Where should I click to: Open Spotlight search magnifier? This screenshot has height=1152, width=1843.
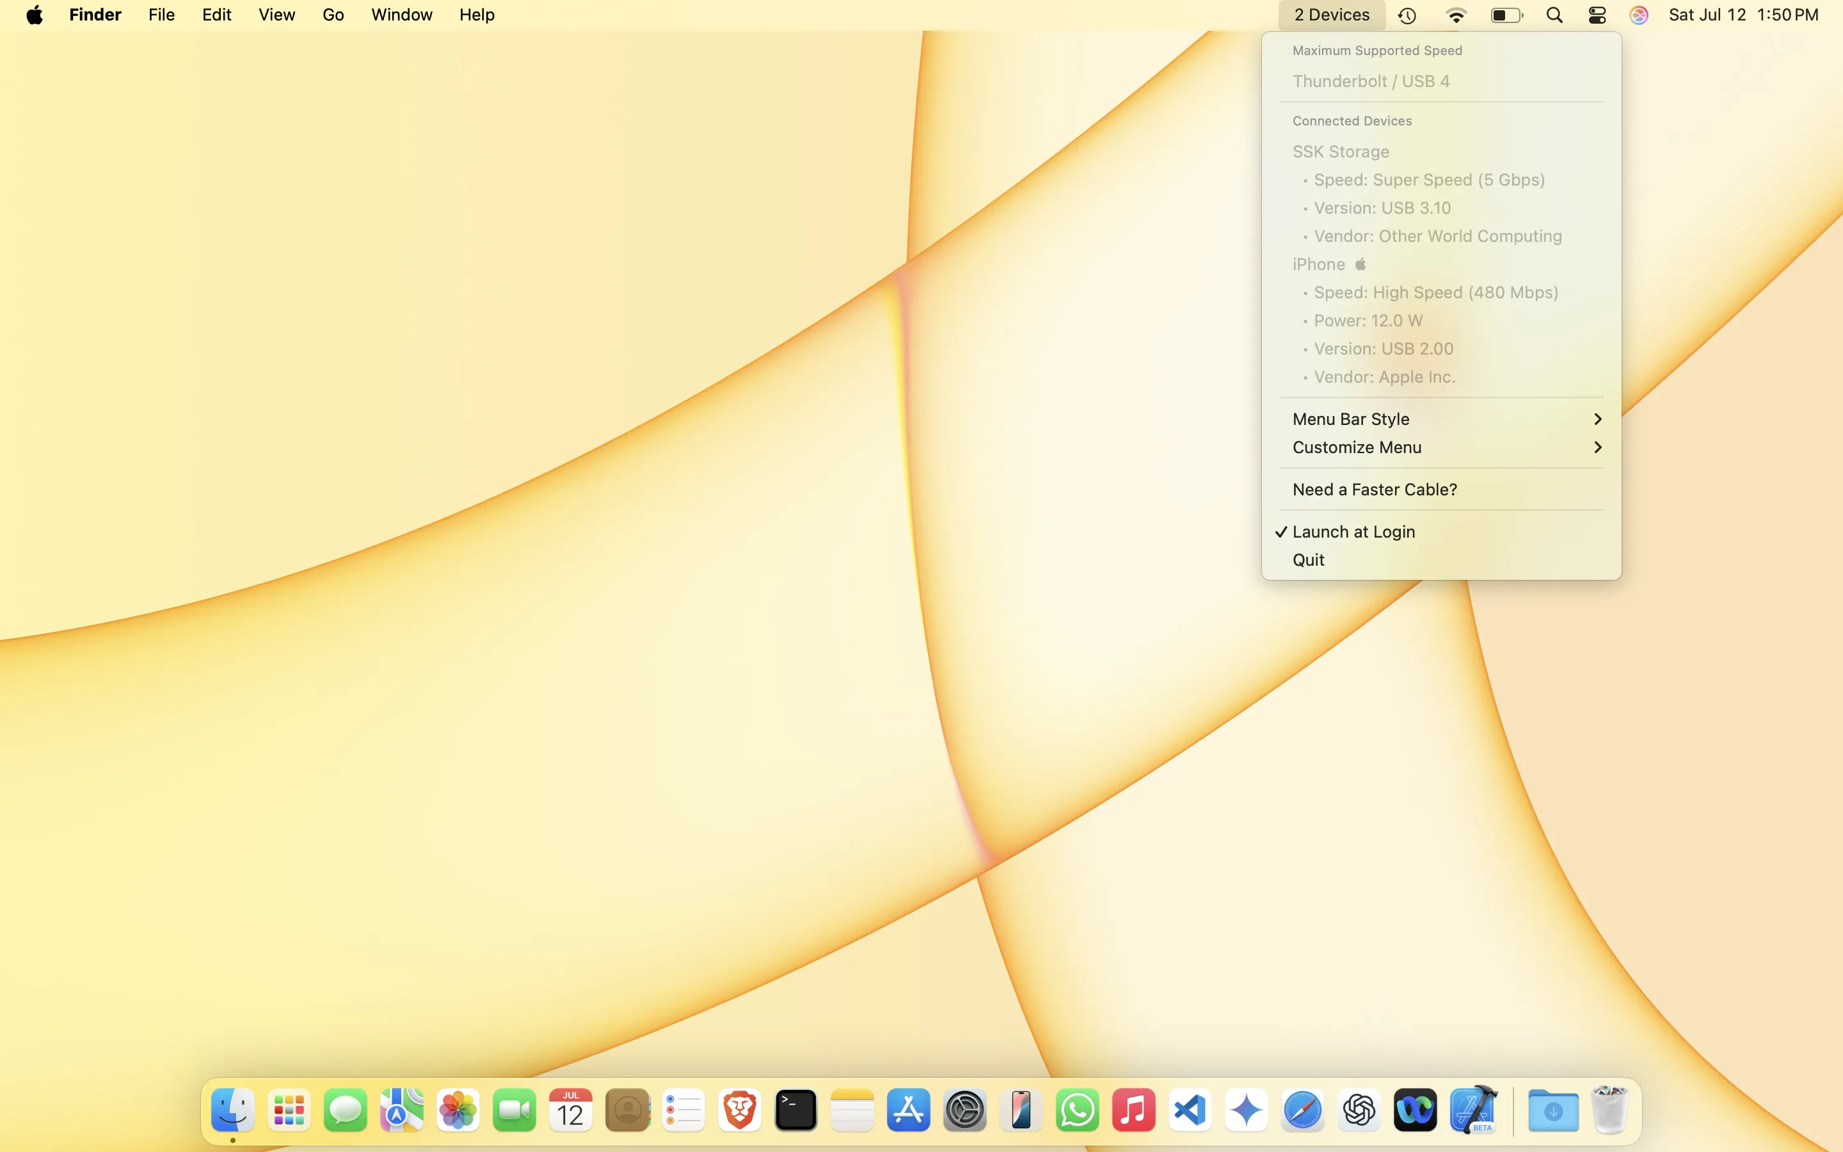(1554, 15)
